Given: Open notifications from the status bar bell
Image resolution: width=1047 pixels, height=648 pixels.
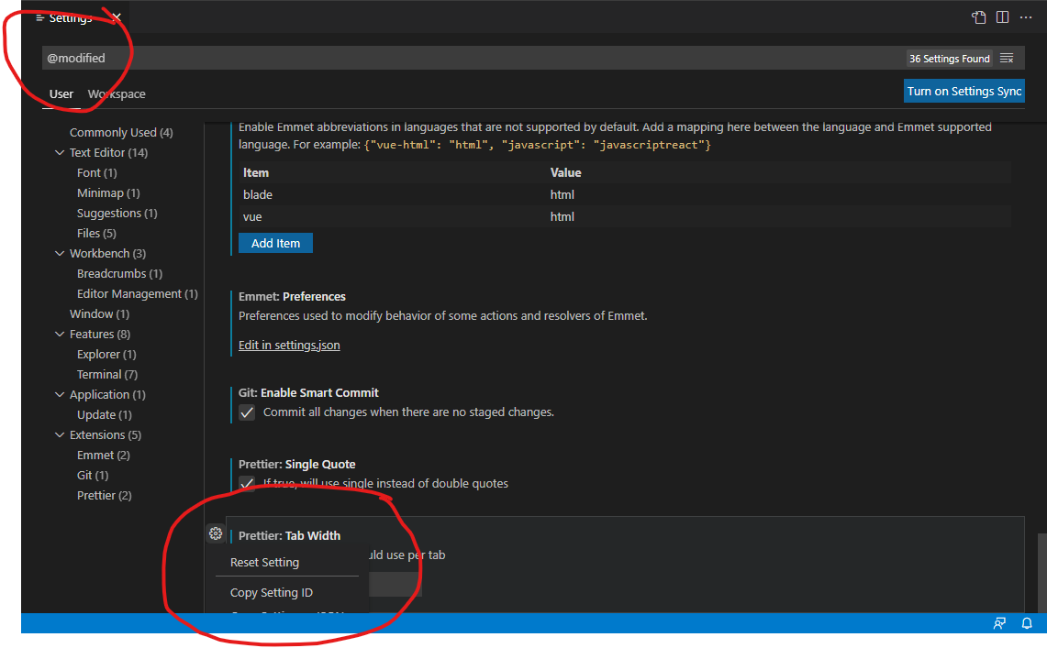Looking at the screenshot, I should point(1026,623).
